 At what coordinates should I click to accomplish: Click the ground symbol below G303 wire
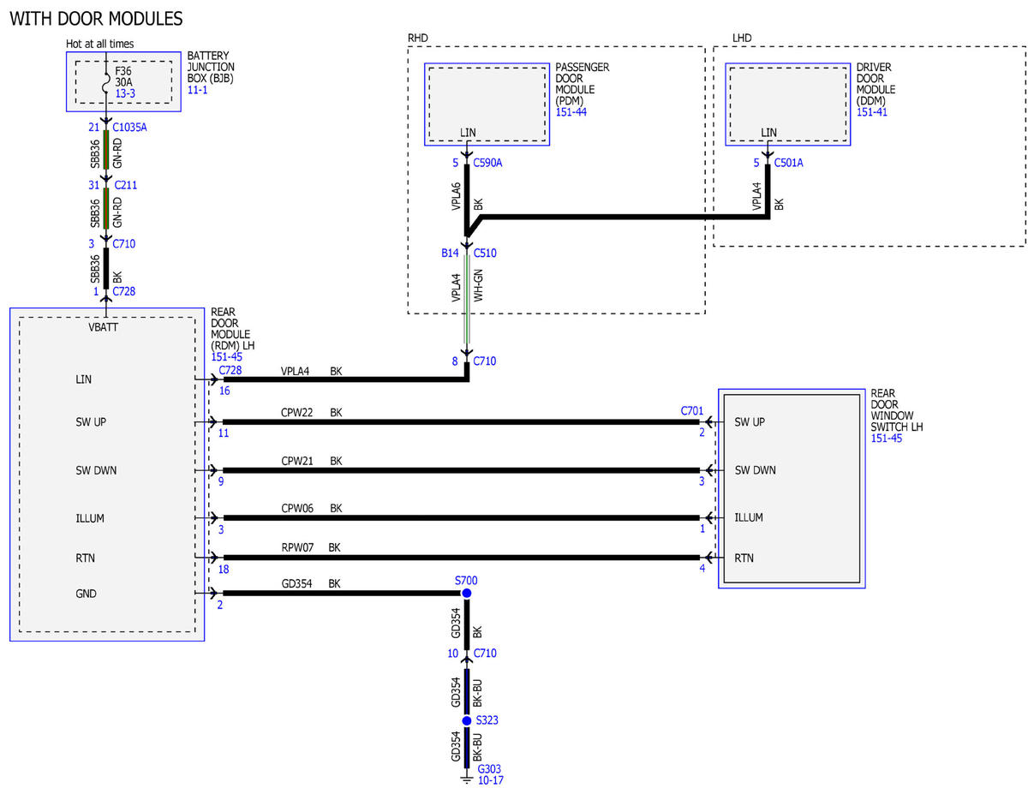pyautogui.click(x=467, y=778)
